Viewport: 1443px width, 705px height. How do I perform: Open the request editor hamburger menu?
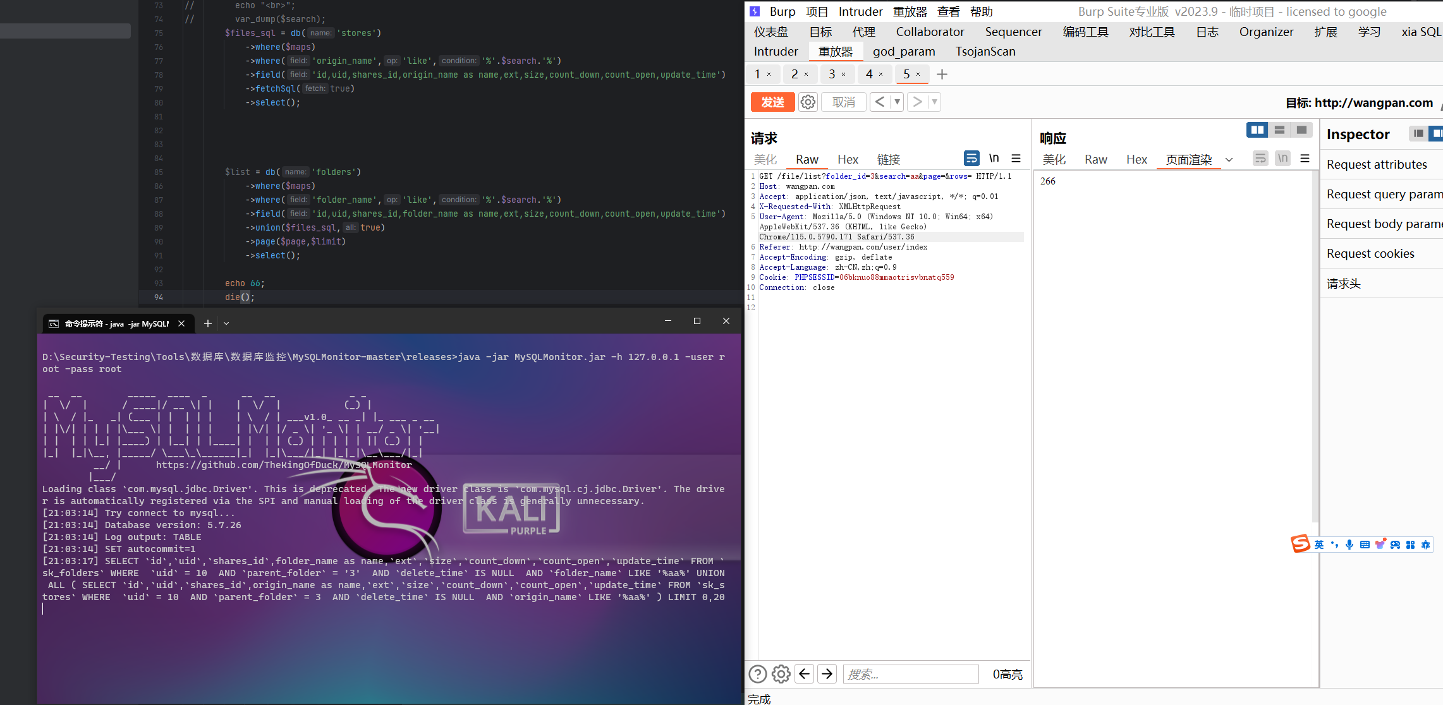pyautogui.click(x=1016, y=158)
